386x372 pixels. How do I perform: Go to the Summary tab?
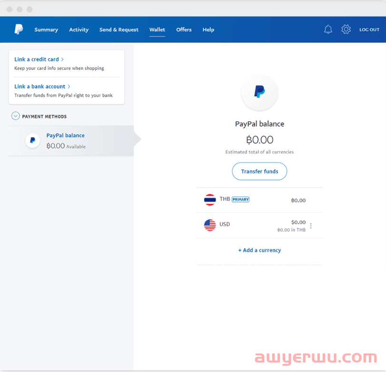pos(46,30)
